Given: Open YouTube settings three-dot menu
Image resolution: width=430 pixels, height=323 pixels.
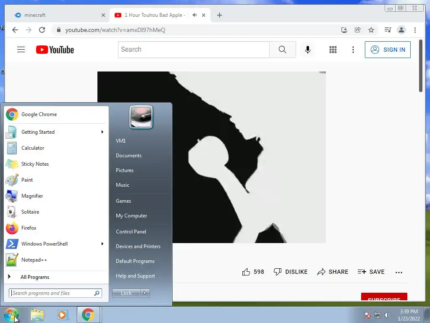Looking at the screenshot, I should (x=353, y=50).
